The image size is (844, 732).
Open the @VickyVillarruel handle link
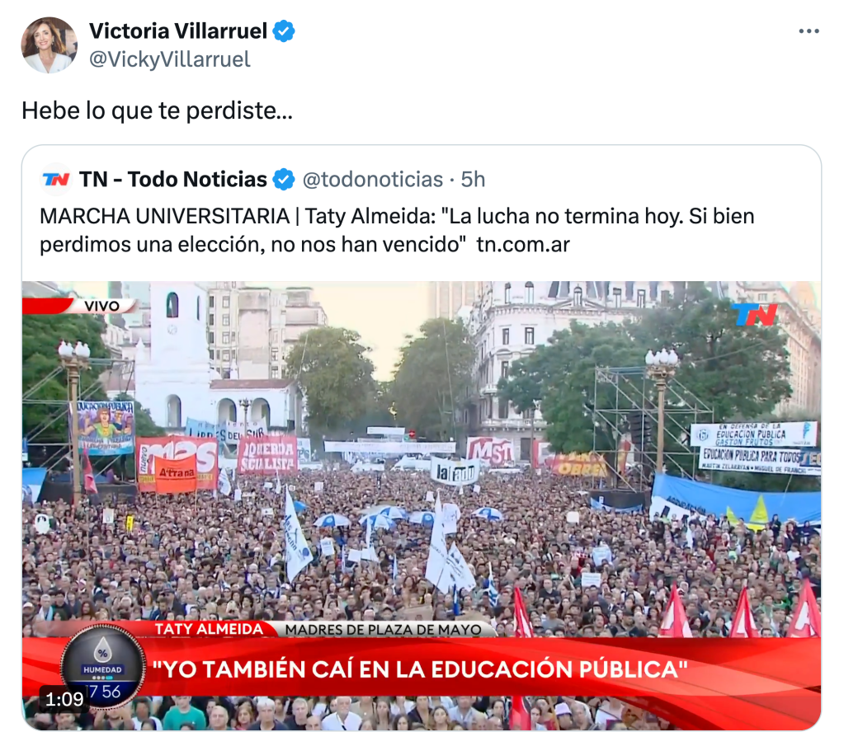point(170,59)
